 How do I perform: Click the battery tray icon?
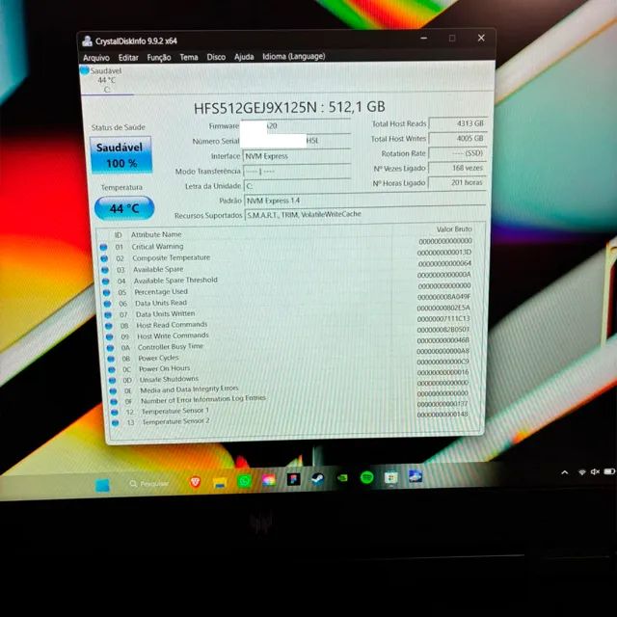coord(609,471)
